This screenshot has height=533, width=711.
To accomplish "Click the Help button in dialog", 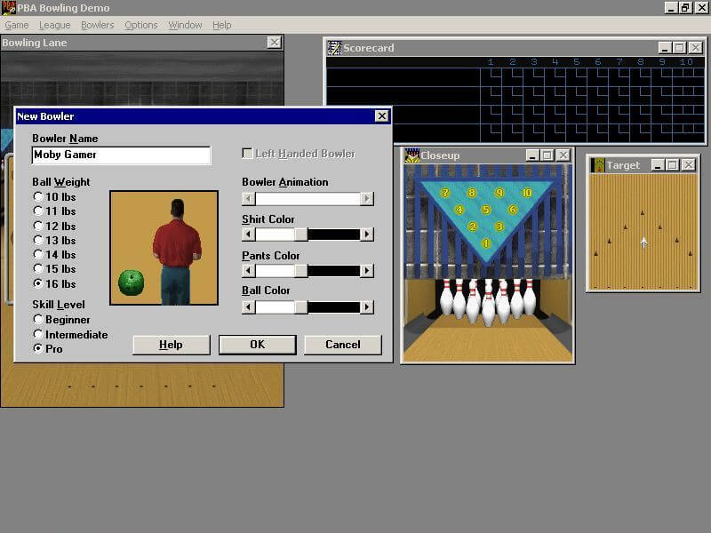I will click(x=171, y=345).
